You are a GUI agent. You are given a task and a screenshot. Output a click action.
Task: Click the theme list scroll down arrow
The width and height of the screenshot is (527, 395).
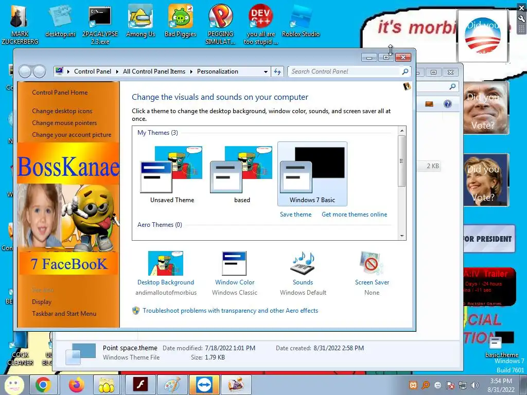pos(401,236)
